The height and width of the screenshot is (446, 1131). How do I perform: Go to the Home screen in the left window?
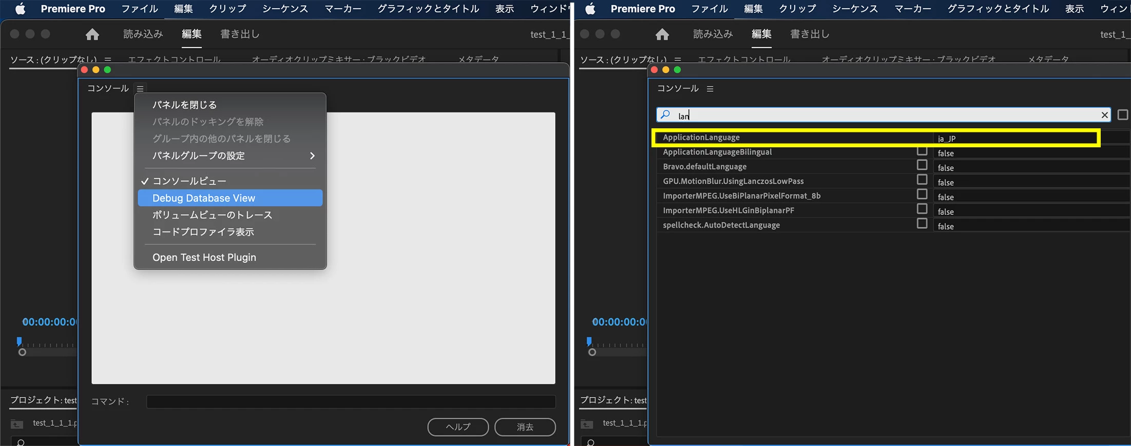click(92, 34)
